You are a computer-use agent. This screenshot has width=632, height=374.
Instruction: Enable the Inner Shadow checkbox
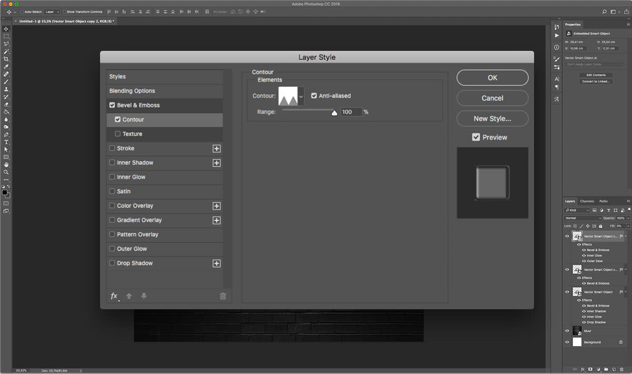(x=112, y=163)
